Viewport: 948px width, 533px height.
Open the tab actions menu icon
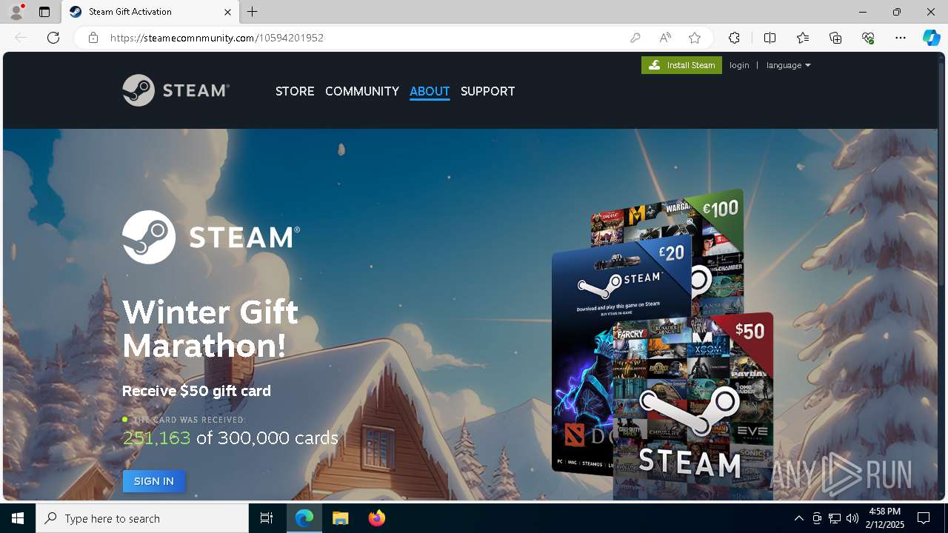click(x=44, y=12)
